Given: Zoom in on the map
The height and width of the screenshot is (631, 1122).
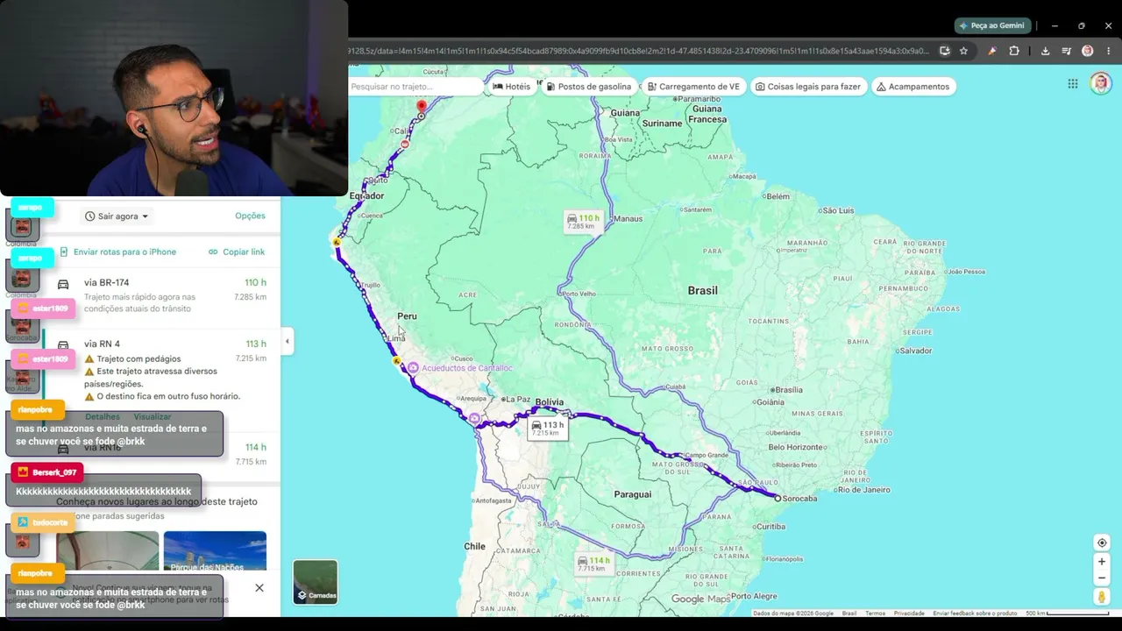Looking at the screenshot, I should (x=1102, y=562).
